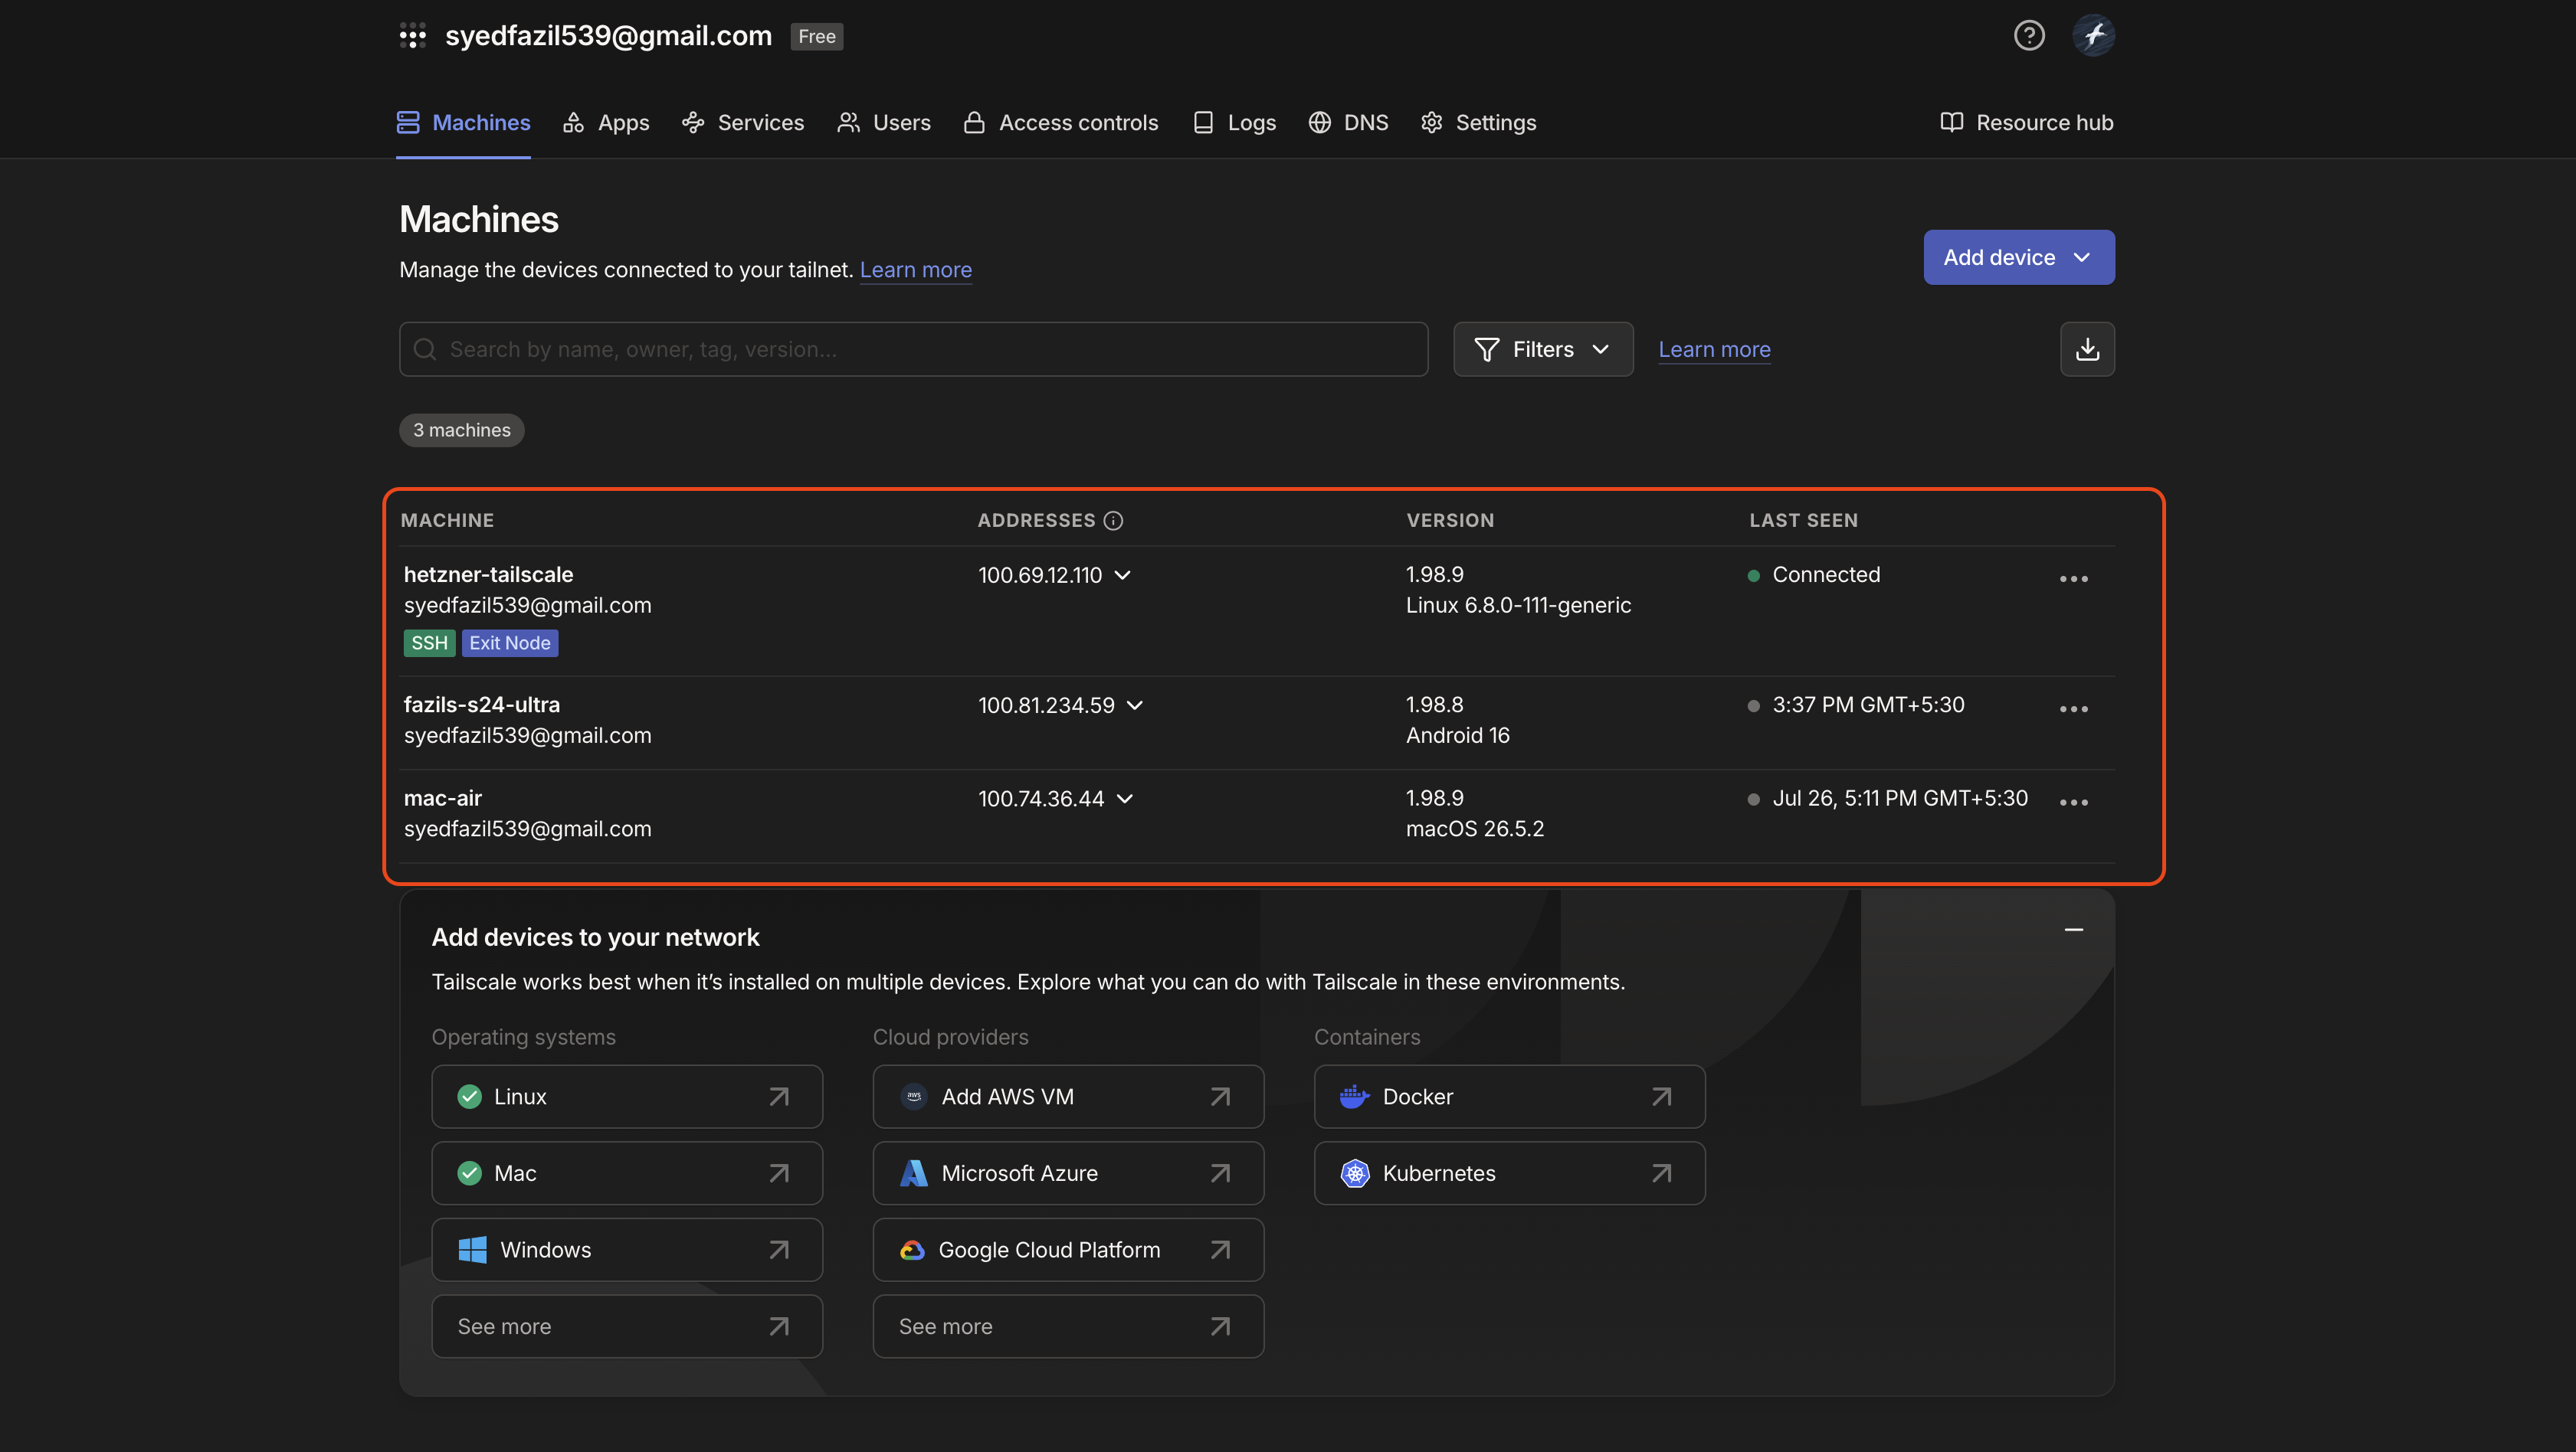Screen dimensions: 2576x1452
Task: Open the Windows install card
Action: (x=627, y=1250)
